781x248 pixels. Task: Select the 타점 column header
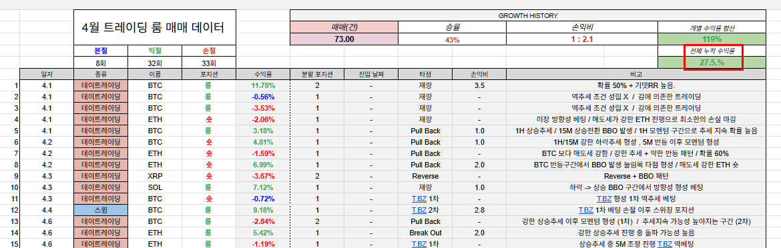click(x=425, y=74)
